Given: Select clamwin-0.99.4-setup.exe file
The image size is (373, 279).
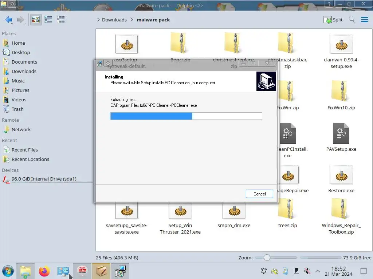Looking at the screenshot, I should 341,51.
